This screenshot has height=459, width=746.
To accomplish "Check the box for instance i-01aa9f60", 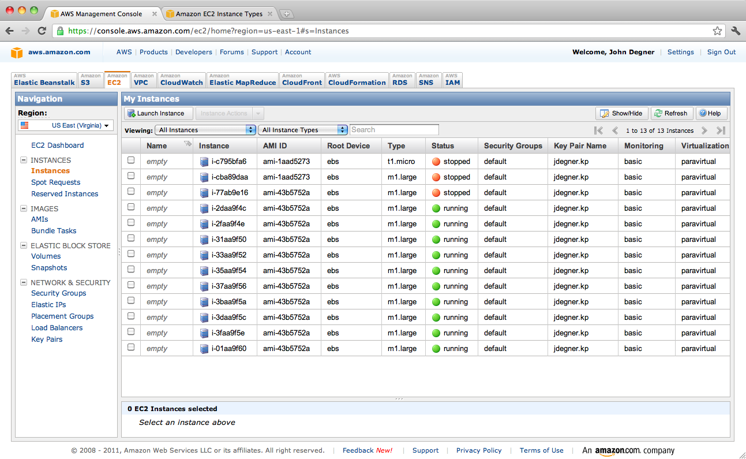I will [131, 347].
